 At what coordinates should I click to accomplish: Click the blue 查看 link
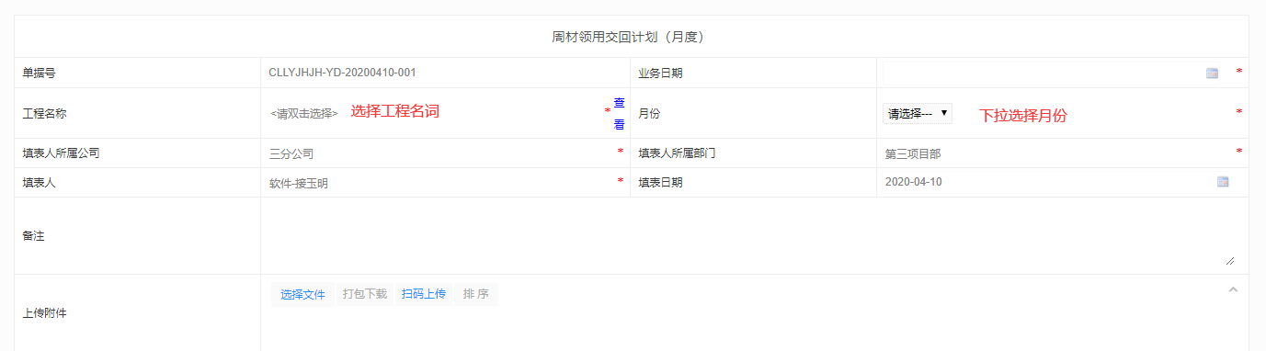pos(620,114)
